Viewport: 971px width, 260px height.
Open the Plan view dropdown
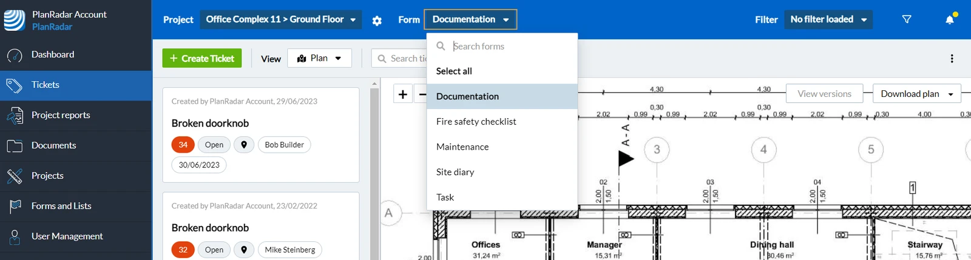point(319,58)
